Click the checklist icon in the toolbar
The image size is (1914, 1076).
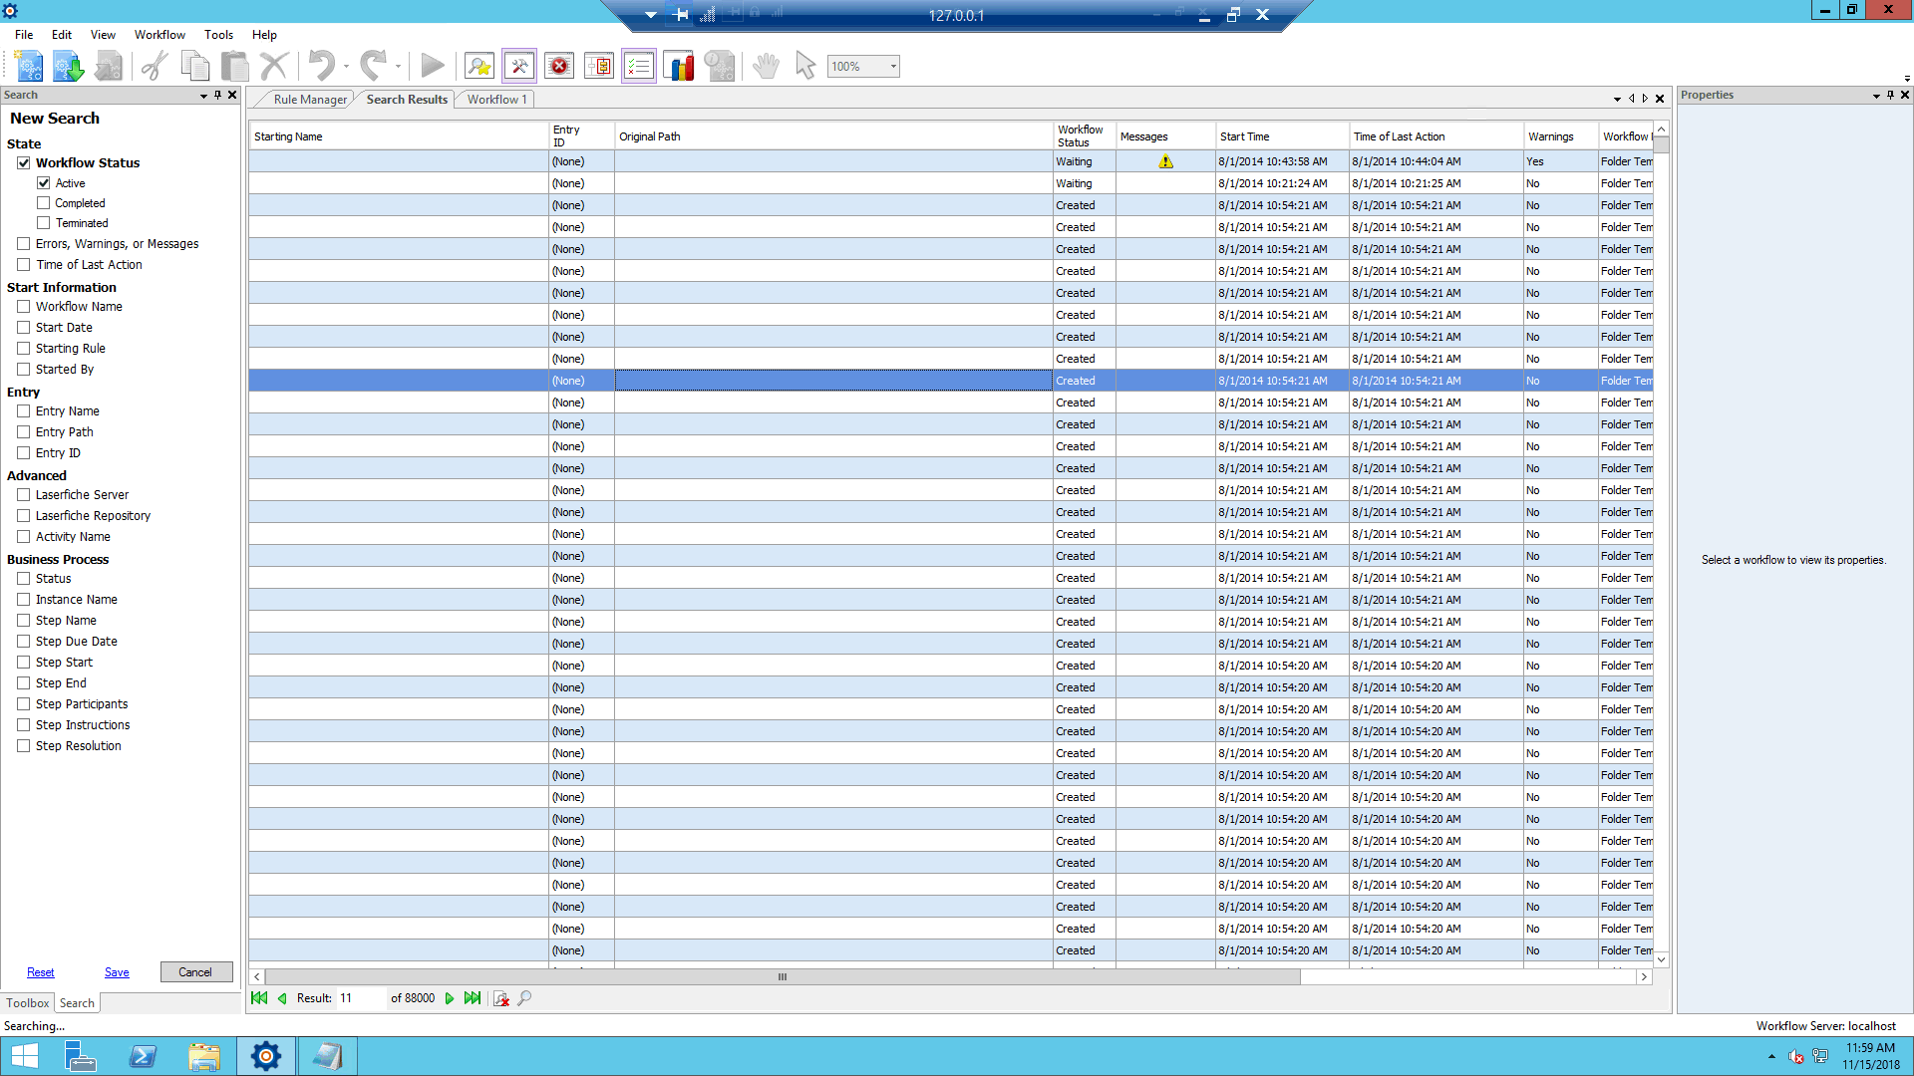click(x=639, y=67)
